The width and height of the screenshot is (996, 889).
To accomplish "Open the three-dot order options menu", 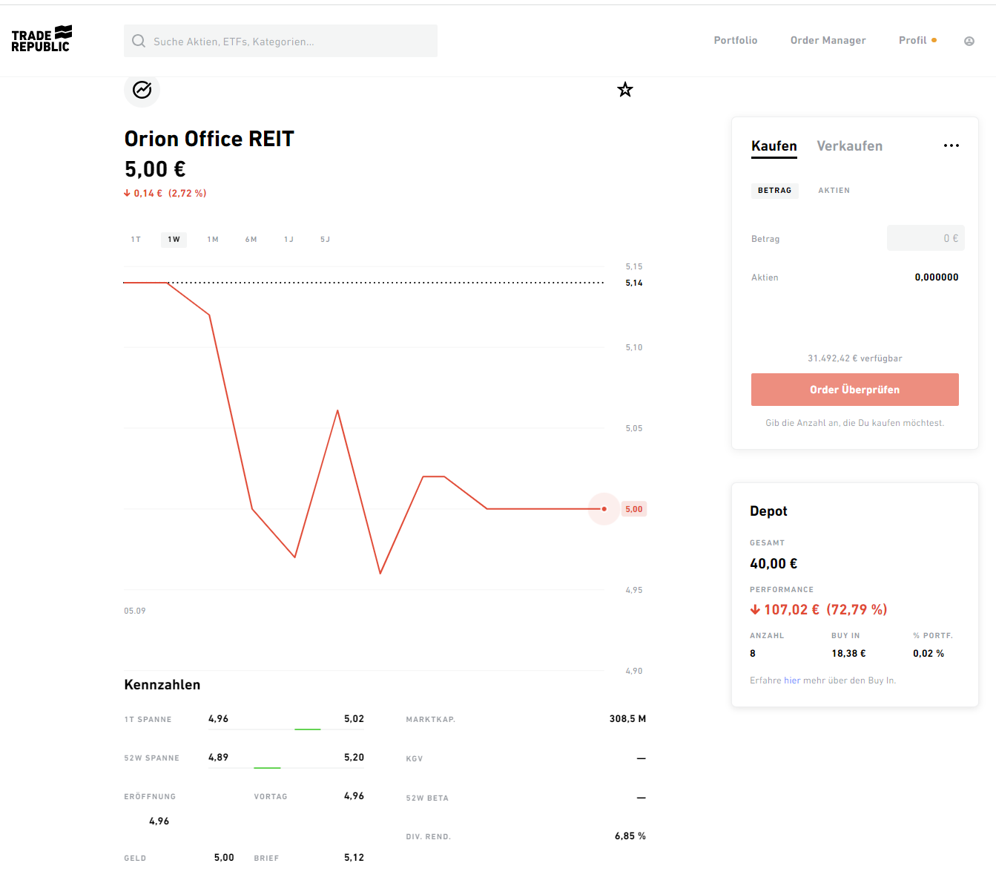I will (x=951, y=145).
